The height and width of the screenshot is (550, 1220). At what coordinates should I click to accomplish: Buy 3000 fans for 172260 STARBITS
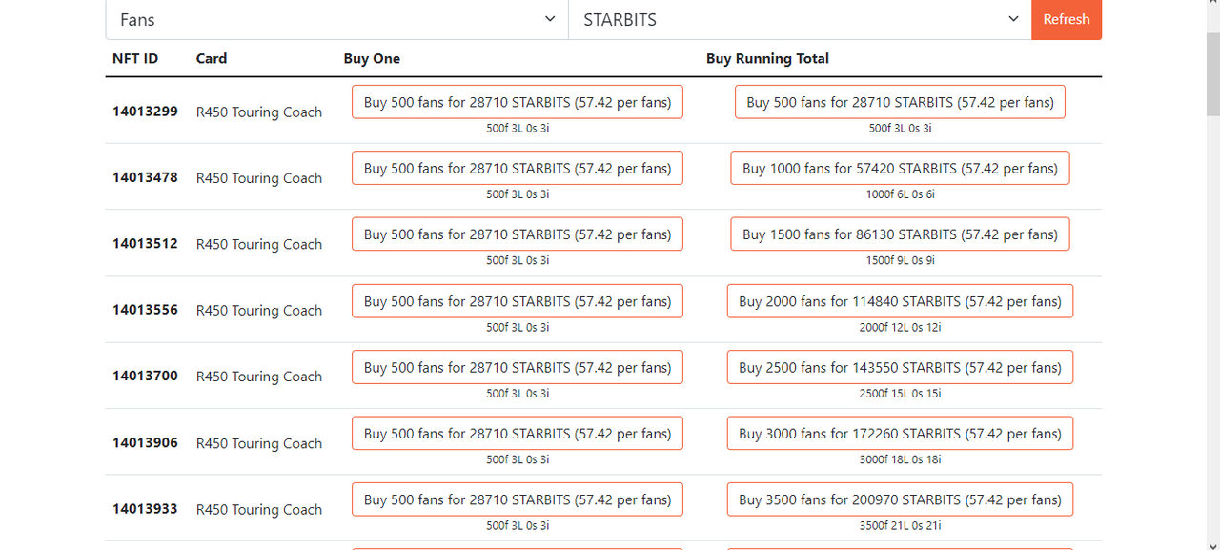click(900, 434)
